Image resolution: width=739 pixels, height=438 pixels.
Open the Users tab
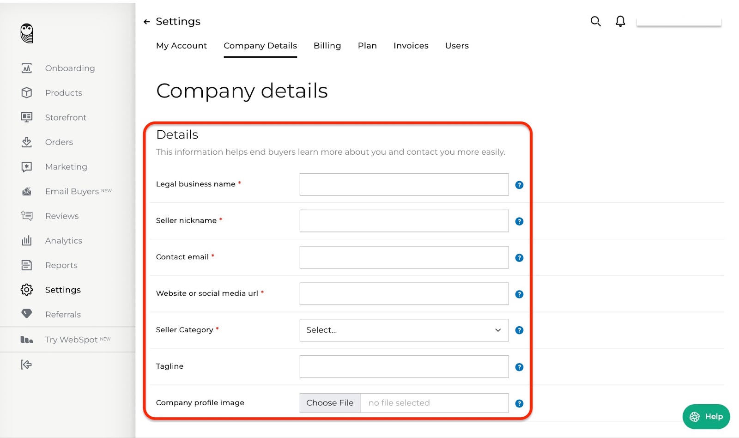(x=457, y=46)
